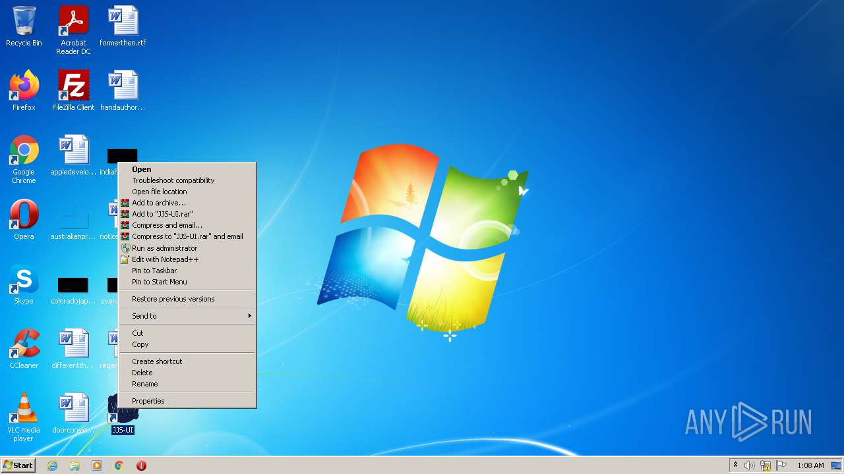Select the VLC media player shortcut
The image size is (844, 474).
click(x=24, y=417)
